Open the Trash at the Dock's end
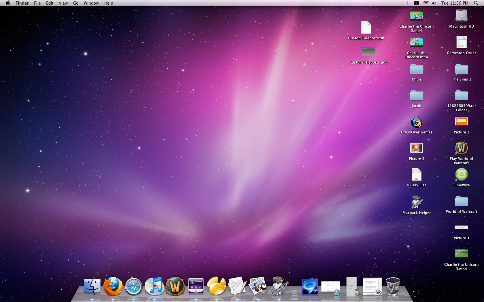Screen dimensions: 484x302 point(393,286)
